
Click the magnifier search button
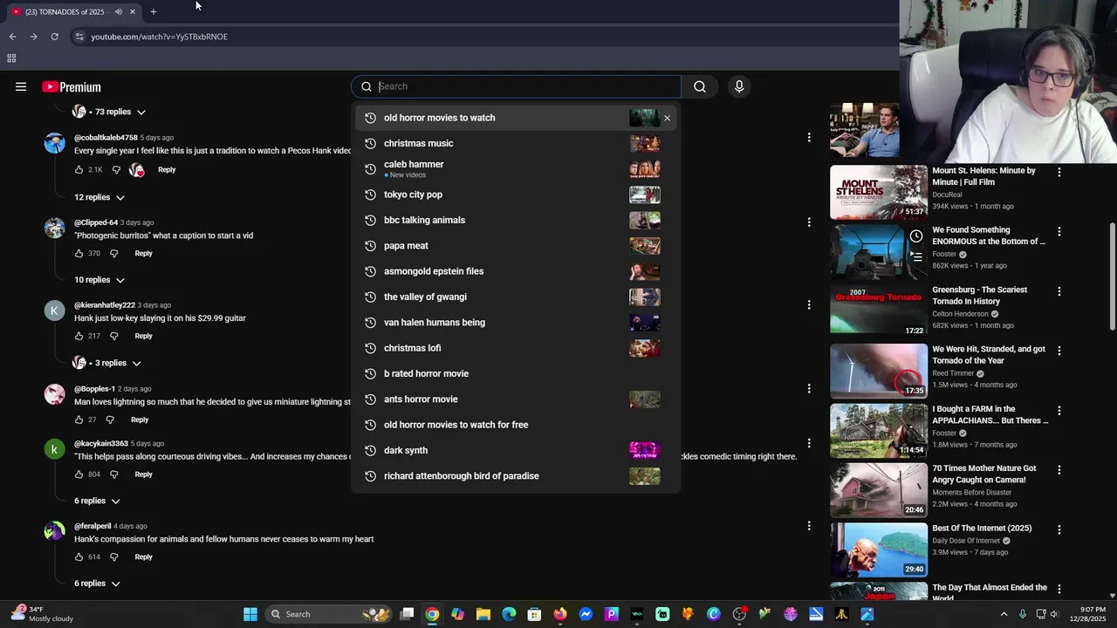(x=700, y=86)
